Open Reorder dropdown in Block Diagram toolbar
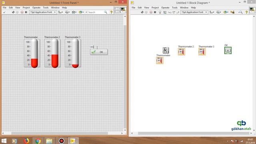The image size is (256, 144). [x=226, y=12]
